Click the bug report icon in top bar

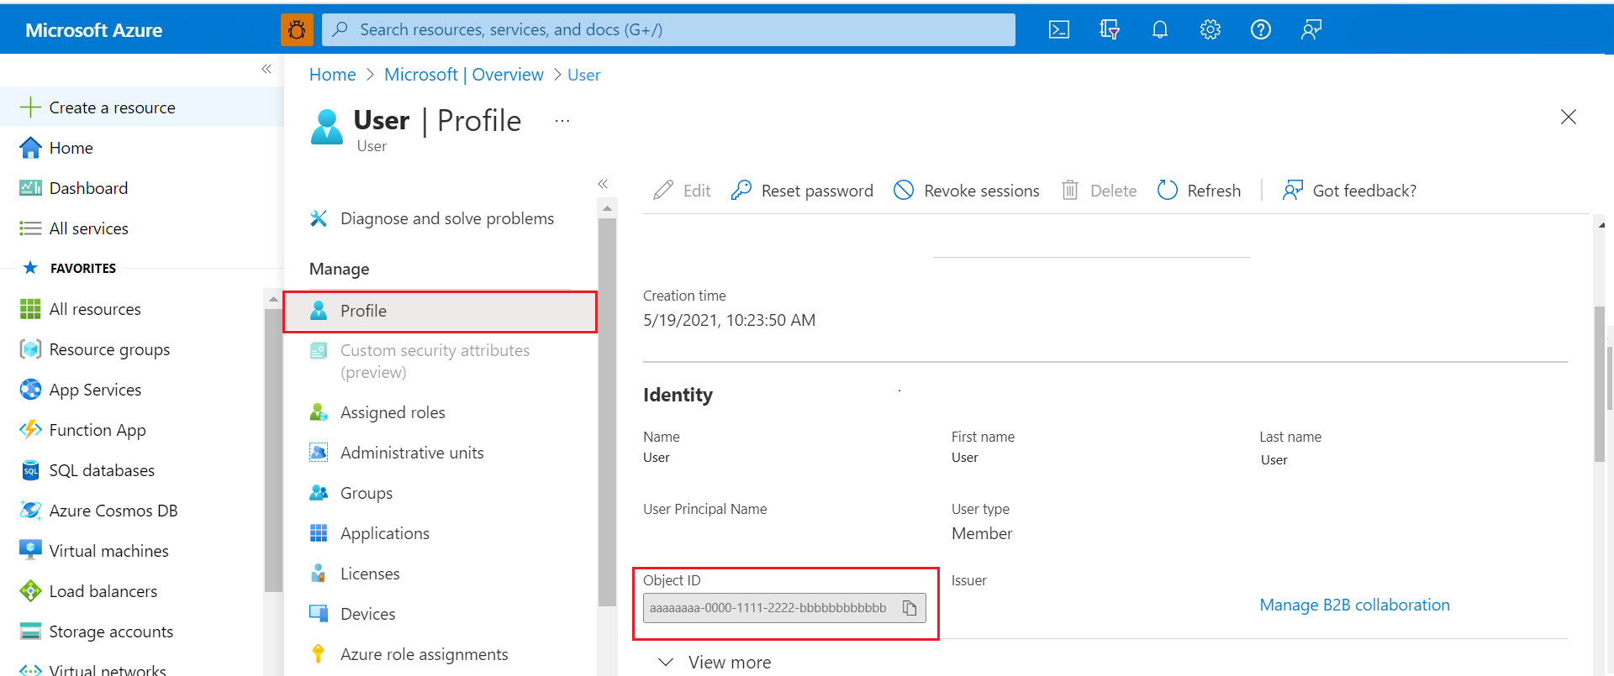click(x=297, y=30)
